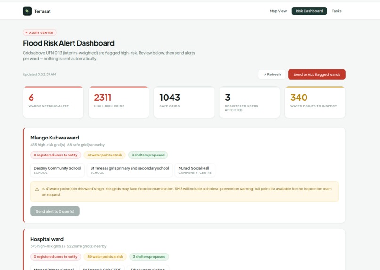Click the 'Grids above UFN 0.13' description text
This screenshot has height=270, width=380.
point(109,56)
